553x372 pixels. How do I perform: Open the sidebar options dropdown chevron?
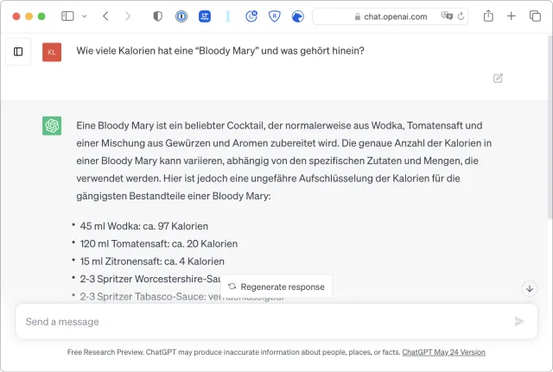coord(84,16)
